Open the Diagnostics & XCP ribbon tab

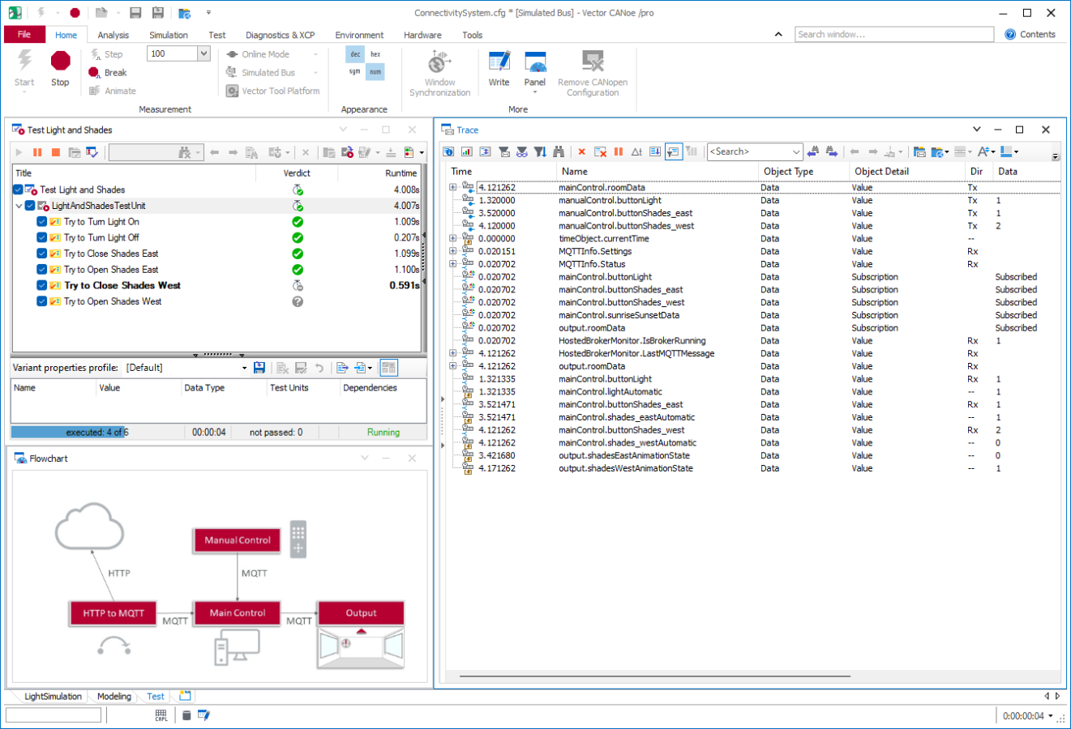click(281, 35)
